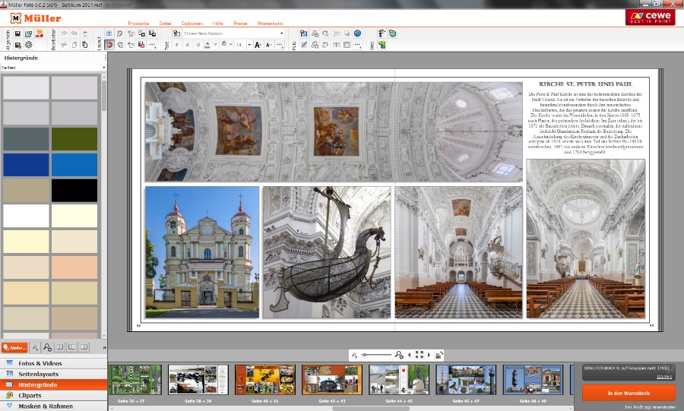
Task: Click the In den Warenkorb button
Action: point(629,393)
